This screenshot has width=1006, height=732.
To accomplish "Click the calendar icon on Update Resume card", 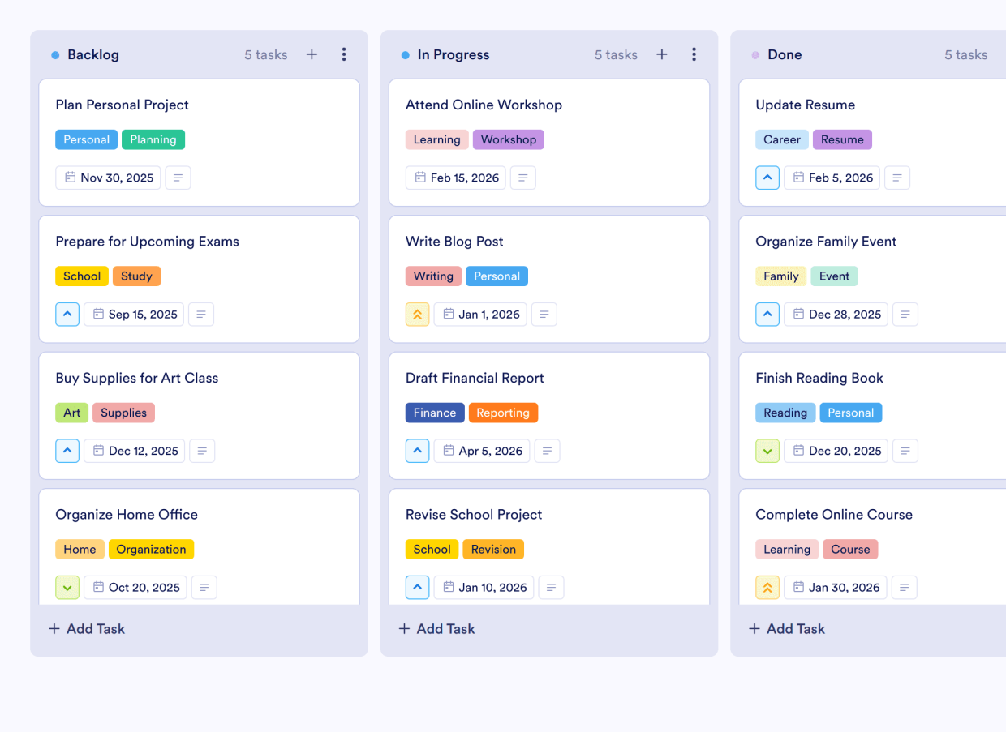I will [797, 177].
